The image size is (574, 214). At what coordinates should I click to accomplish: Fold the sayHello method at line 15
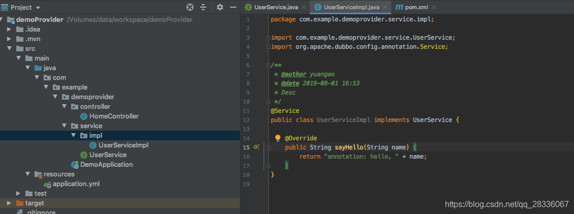(268, 147)
